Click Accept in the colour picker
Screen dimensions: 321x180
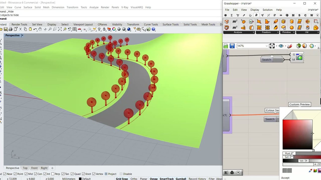tap(285, 178)
